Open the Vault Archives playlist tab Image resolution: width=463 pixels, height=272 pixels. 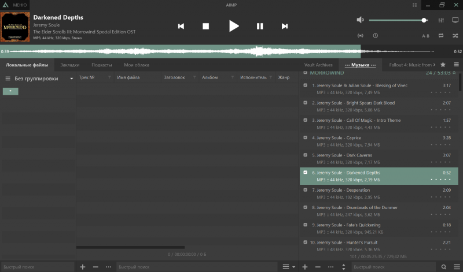point(318,65)
